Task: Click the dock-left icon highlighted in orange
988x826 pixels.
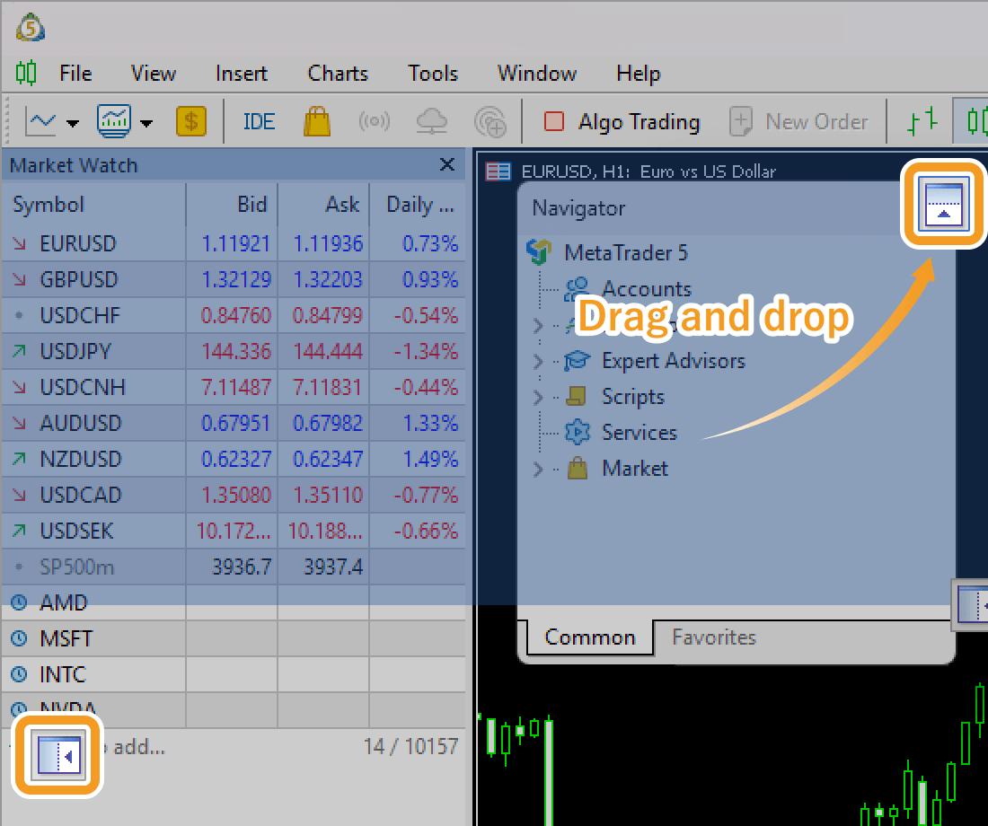Action: (58, 752)
